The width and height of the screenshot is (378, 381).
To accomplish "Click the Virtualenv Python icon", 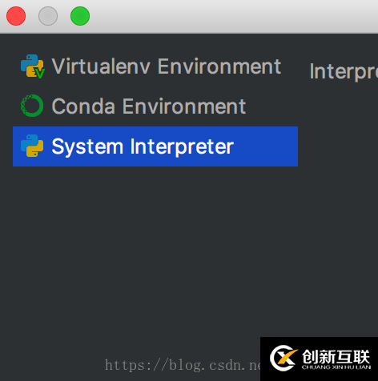I will 32,66.
